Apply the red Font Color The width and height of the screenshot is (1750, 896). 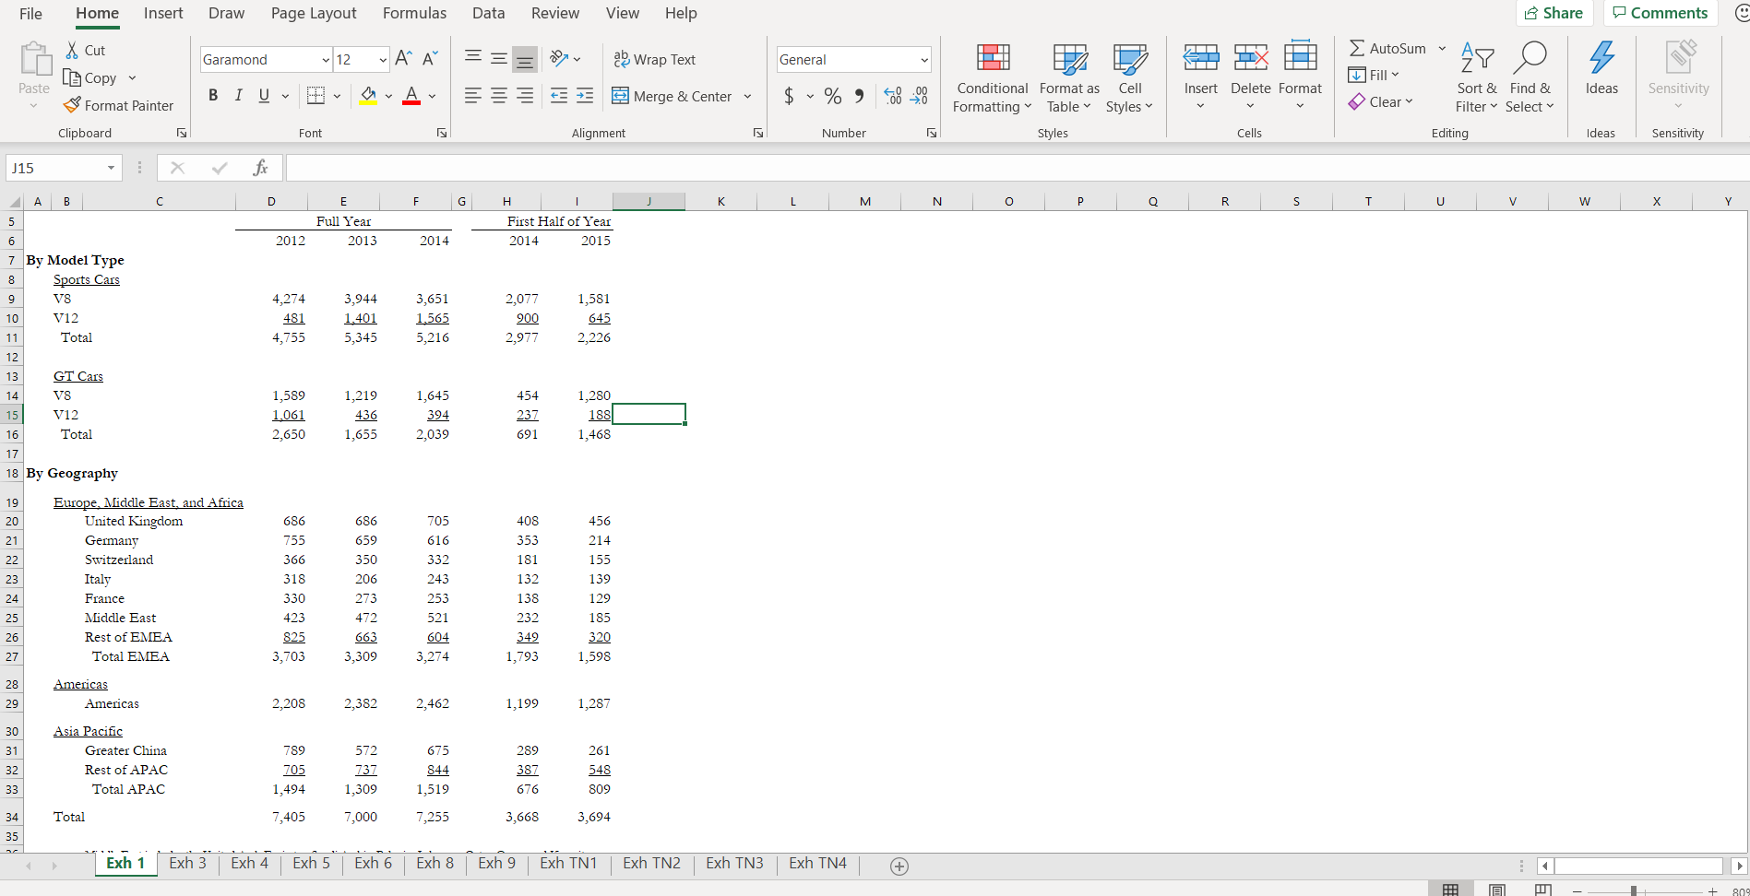tap(411, 96)
